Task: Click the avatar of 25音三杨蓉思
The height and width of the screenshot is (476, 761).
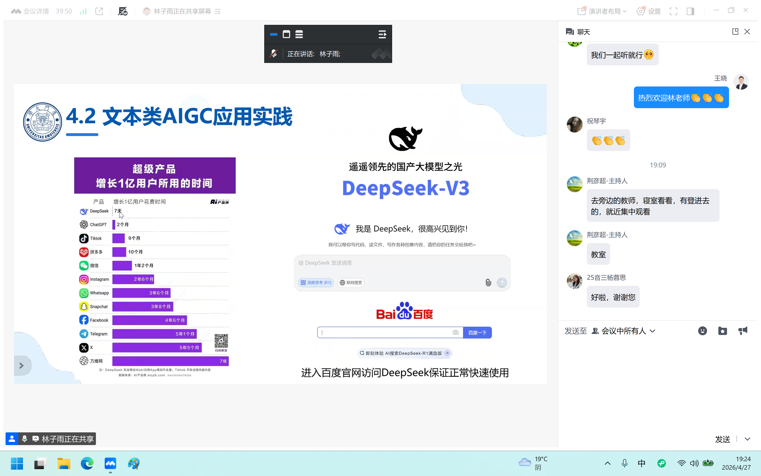Action: tap(574, 281)
